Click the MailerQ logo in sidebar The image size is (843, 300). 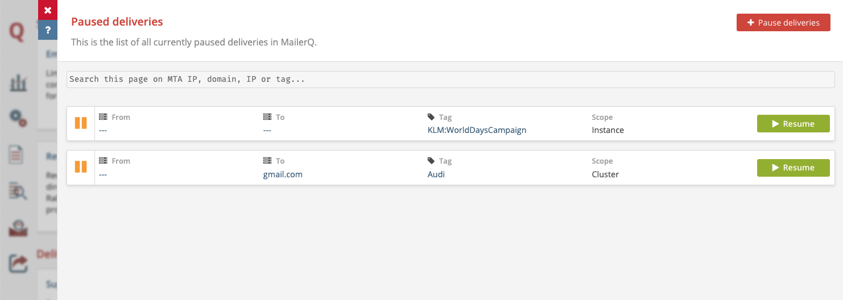[x=17, y=32]
